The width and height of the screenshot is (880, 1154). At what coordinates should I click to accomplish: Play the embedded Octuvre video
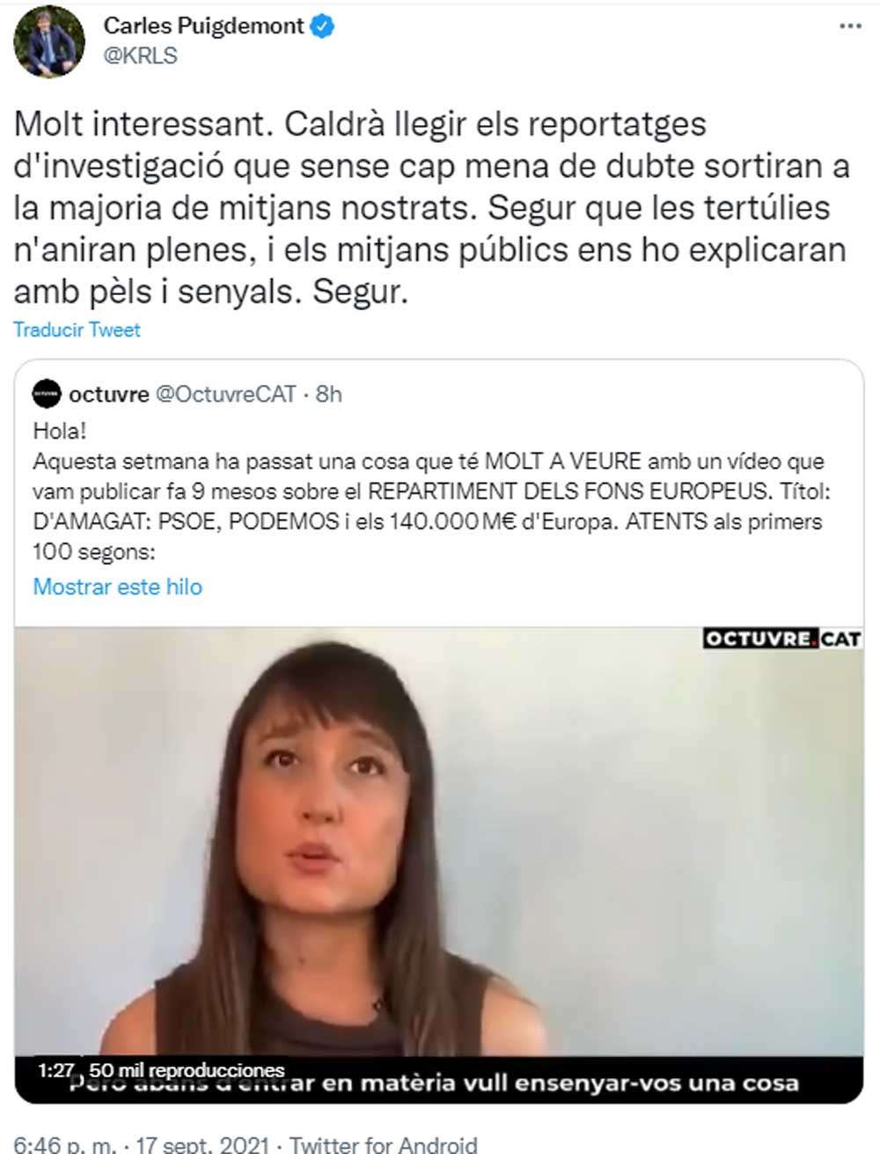[438, 865]
